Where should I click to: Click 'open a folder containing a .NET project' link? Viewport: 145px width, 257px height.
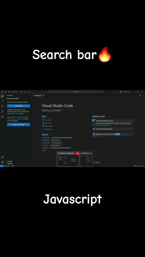(18, 118)
